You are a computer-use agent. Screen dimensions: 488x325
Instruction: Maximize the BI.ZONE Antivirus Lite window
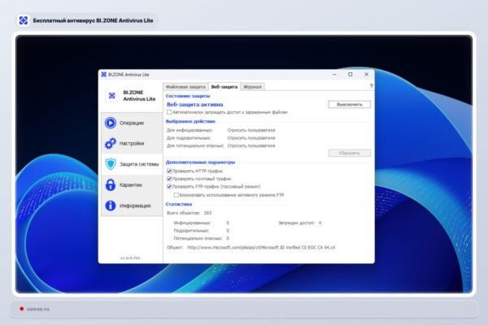pos(350,74)
